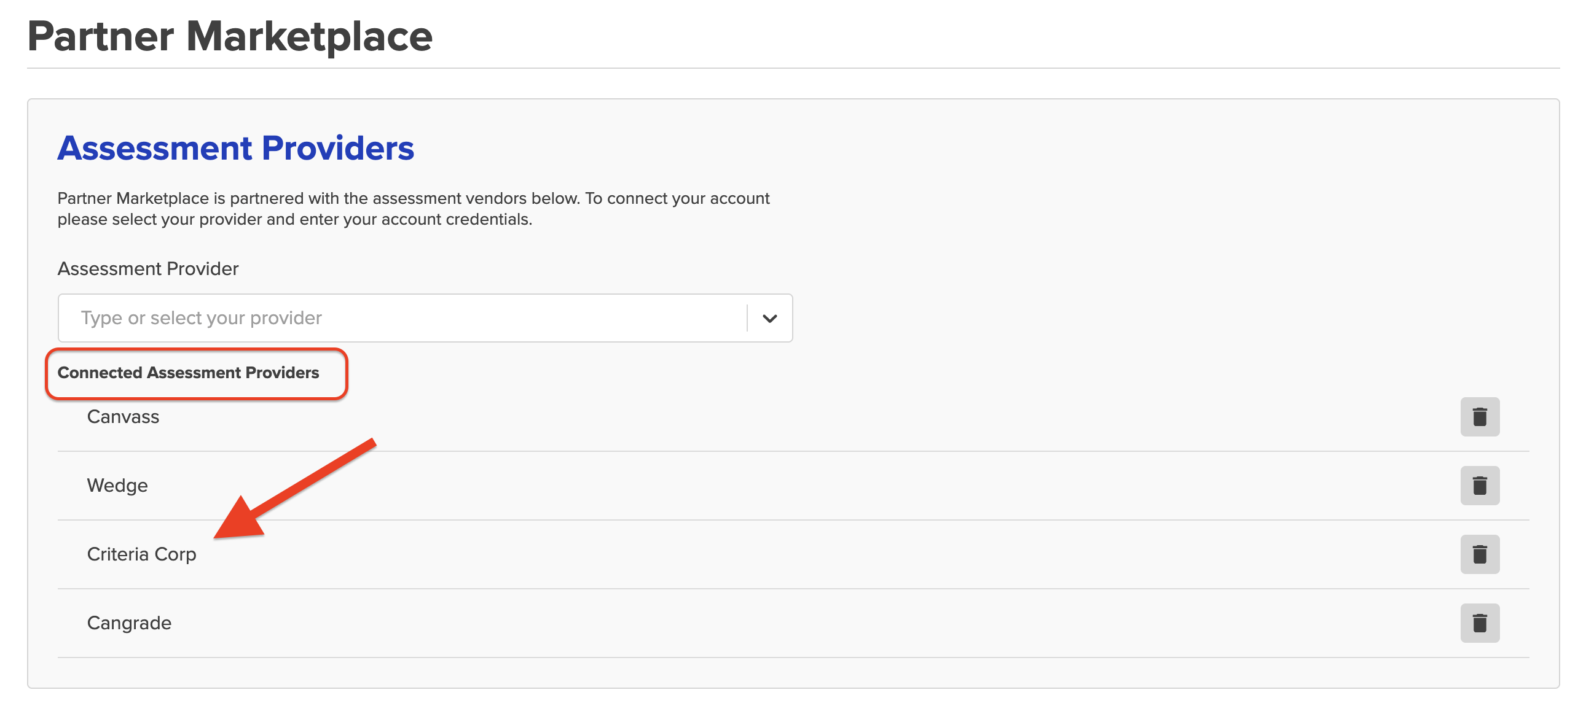
Task: Click the Criteria Corp provider name
Action: [x=142, y=554]
